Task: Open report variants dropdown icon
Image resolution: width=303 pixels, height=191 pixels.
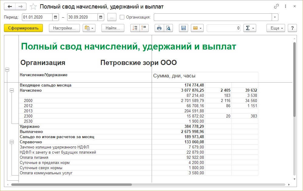Action: coord(89,28)
